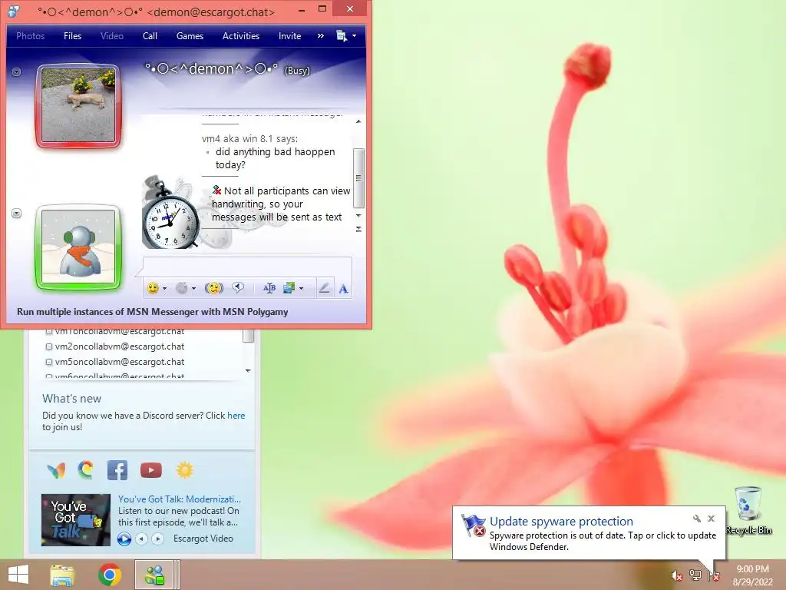Open the Files menu item
The image size is (786, 590).
[x=73, y=36]
